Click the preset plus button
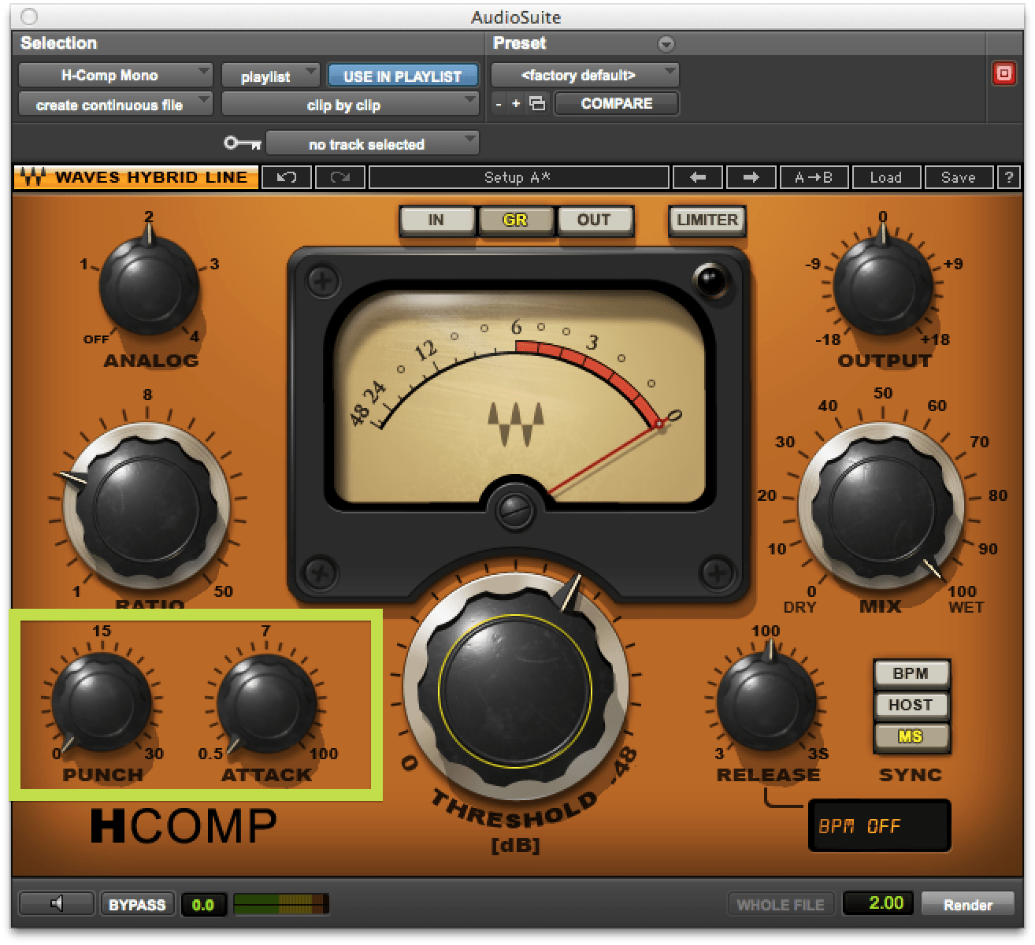The width and height of the screenshot is (1035, 945). tap(516, 104)
